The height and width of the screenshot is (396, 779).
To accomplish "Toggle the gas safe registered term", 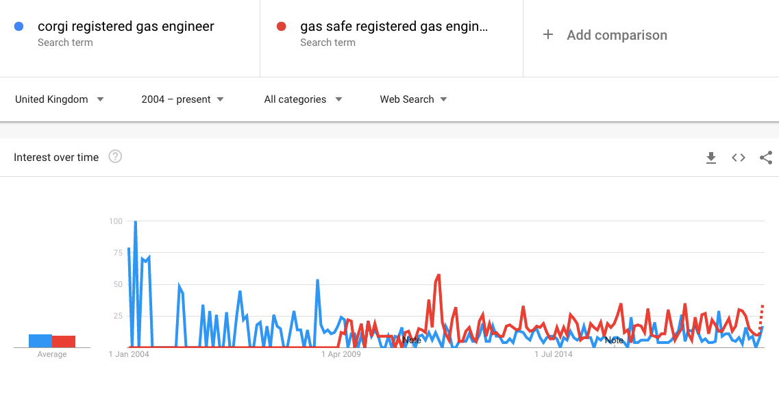I will 393,26.
